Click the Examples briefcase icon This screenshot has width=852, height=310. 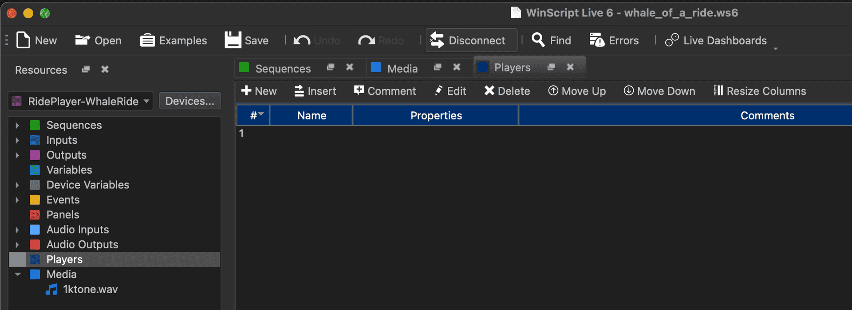point(147,40)
